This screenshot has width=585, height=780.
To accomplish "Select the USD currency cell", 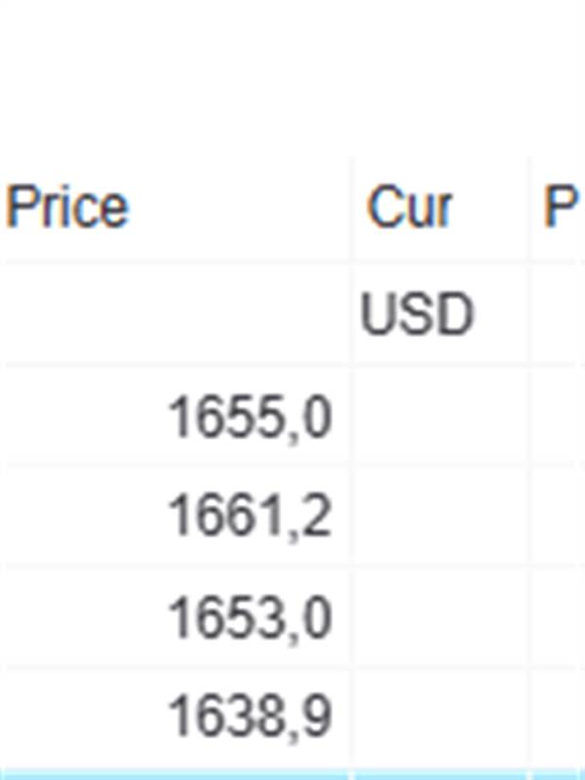I will click(417, 316).
